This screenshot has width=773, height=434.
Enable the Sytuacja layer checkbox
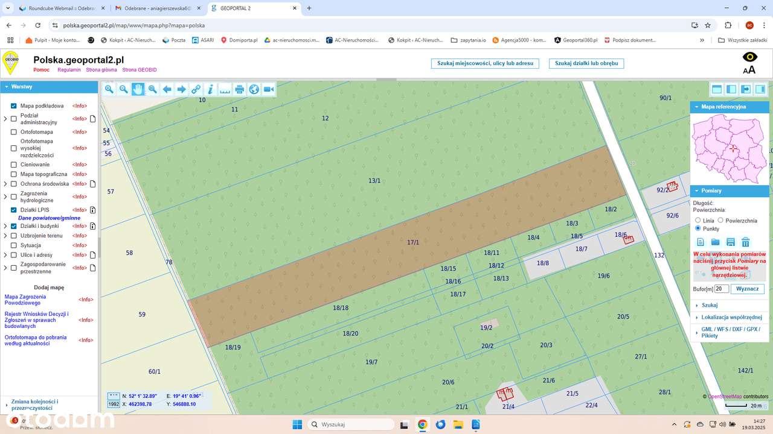pyautogui.click(x=14, y=245)
